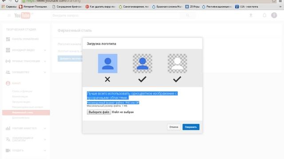This screenshot has width=284, height=159.
Task: Click Отмена to cancel the logo upload
Action: click(174, 127)
